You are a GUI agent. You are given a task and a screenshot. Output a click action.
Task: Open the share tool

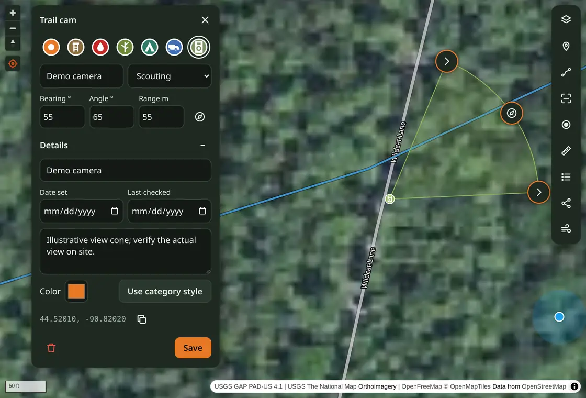(566, 203)
